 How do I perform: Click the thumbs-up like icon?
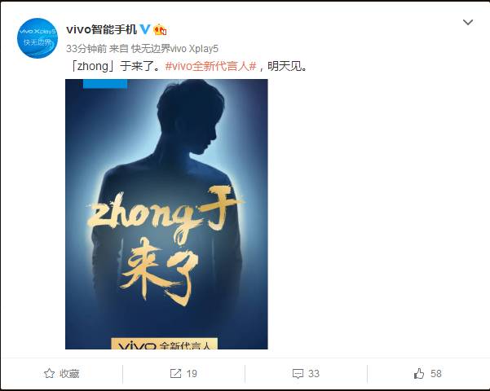[419, 374]
